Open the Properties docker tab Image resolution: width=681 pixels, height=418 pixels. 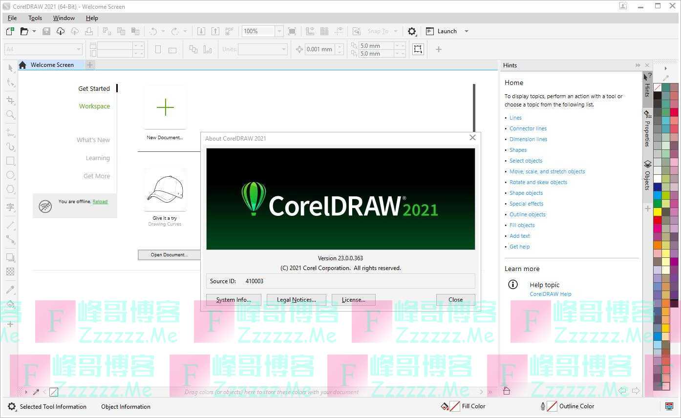coord(647,128)
